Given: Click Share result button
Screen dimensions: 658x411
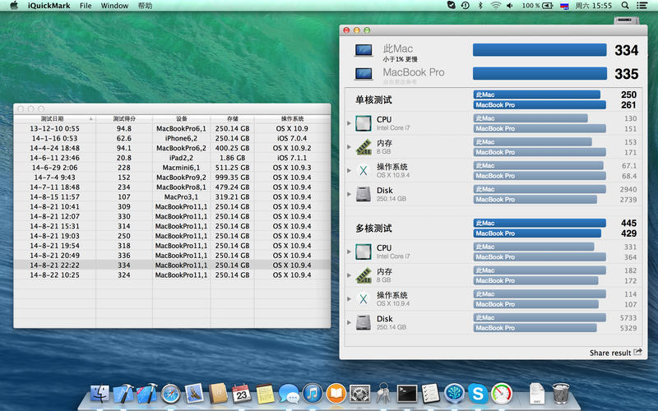Looking at the screenshot, I should point(615,353).
